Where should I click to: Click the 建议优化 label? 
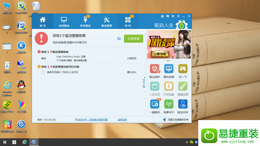click(x=132, y=72)
